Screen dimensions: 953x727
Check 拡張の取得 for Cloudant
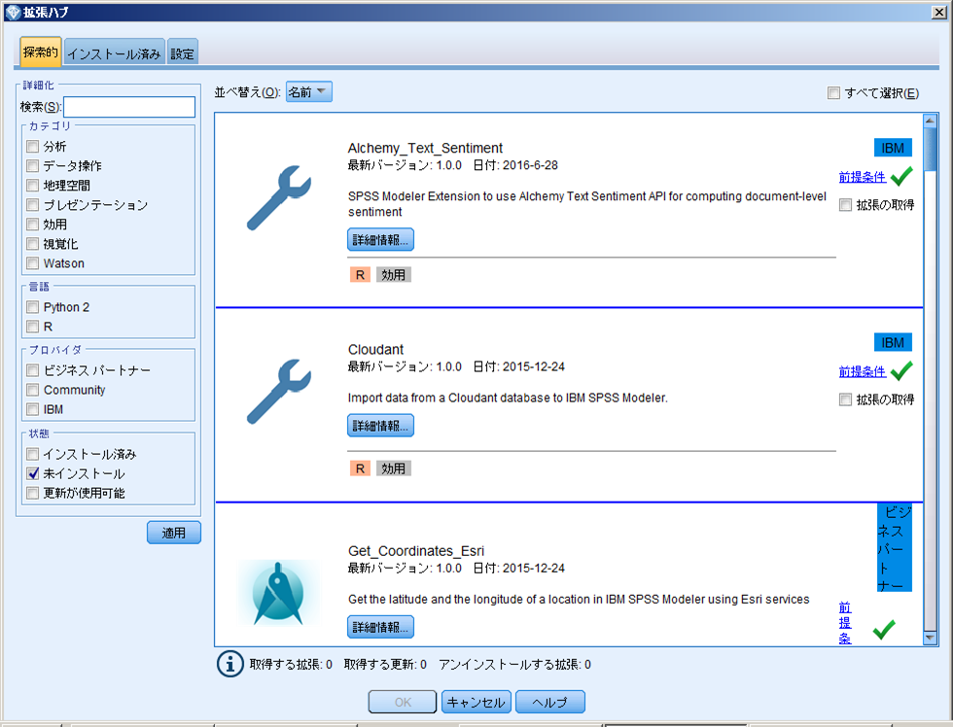click(845, 399)
